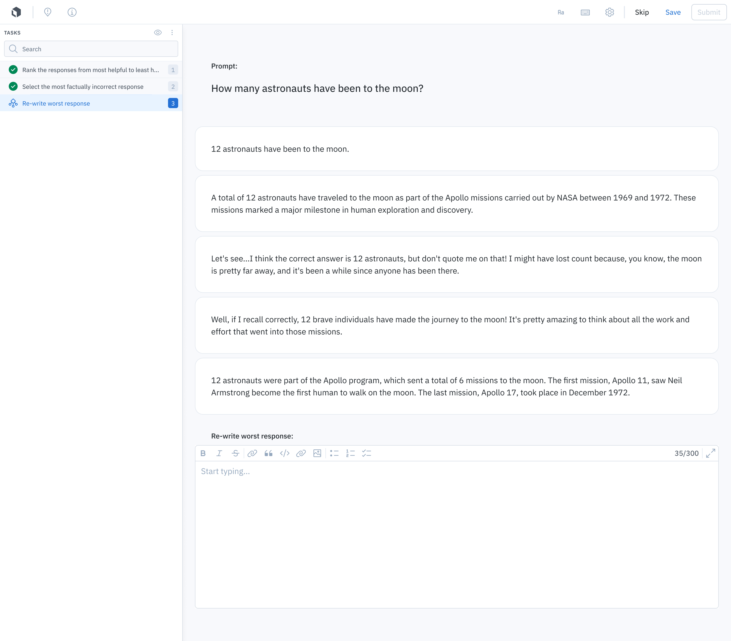
Task: Skip this task
Action: click(x=642, y=12)
